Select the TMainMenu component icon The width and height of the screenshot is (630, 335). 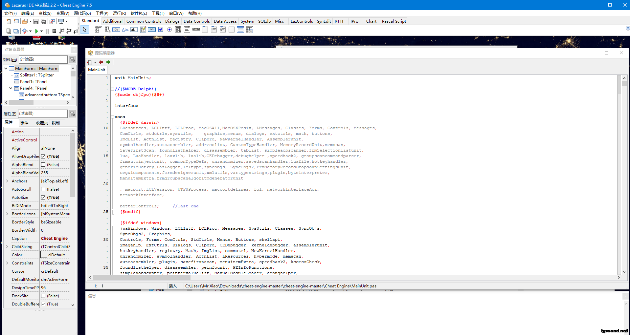98,30
